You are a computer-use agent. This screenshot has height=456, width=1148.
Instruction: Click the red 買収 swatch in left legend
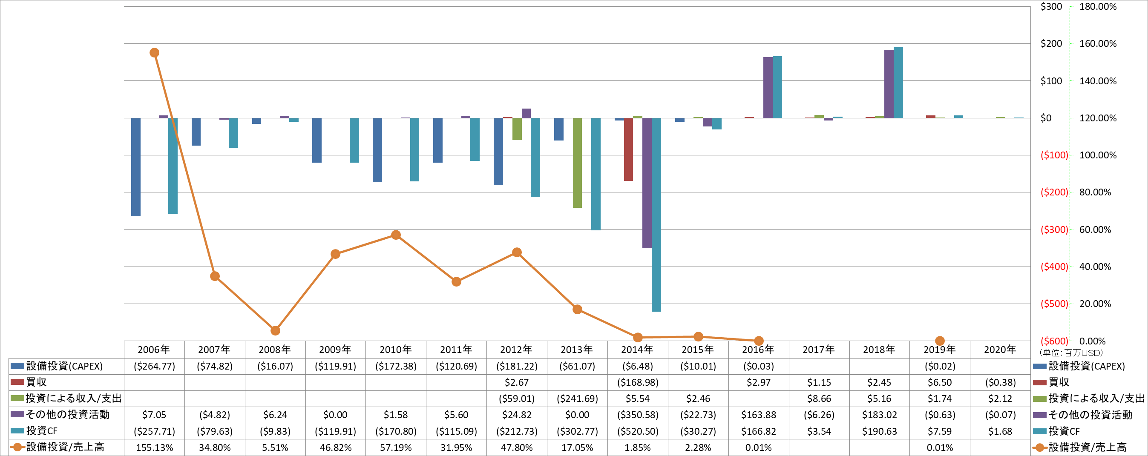point(17,382)
